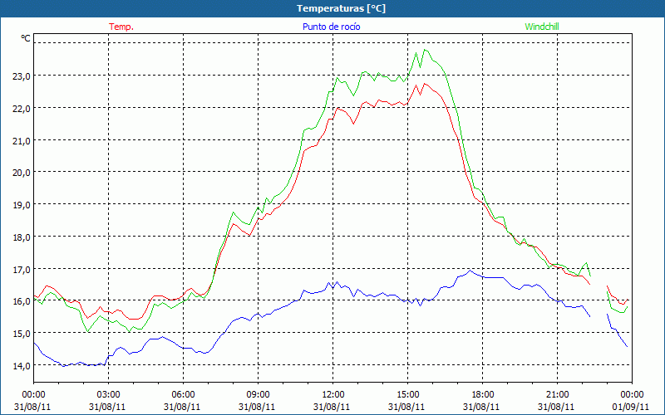Click the 16,0 y-axis value
This screenshot has height=415, width=665.
pyautogui.click(x=21, y=301)
